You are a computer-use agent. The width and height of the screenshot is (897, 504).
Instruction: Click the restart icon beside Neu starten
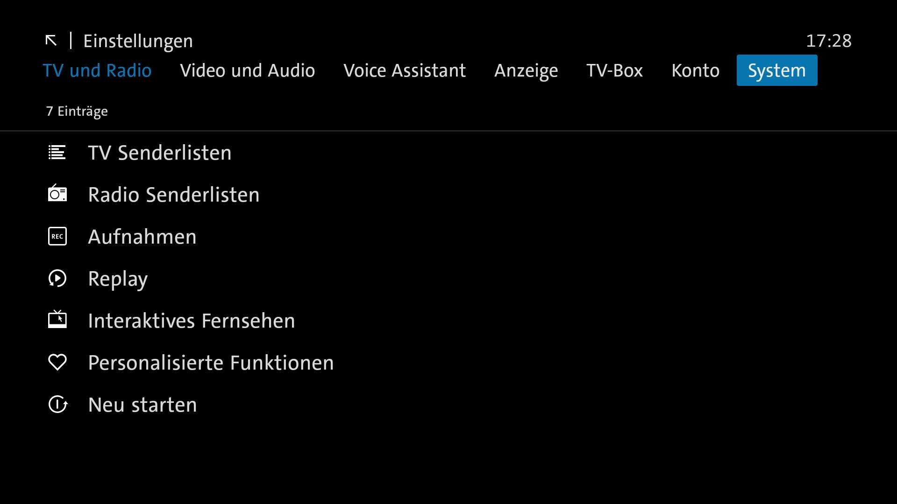point(57,405)
